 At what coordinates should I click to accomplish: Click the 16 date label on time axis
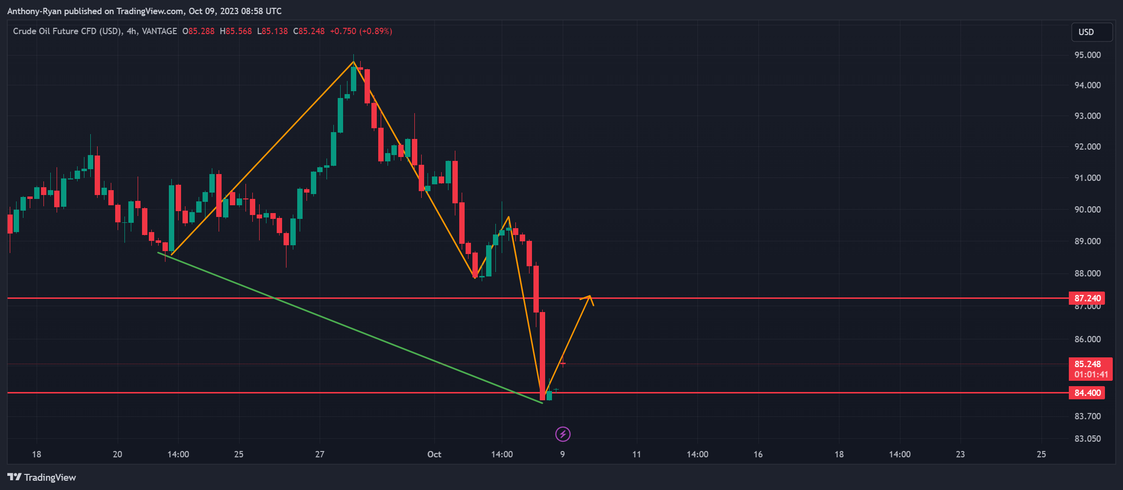[x=758, y=454]
